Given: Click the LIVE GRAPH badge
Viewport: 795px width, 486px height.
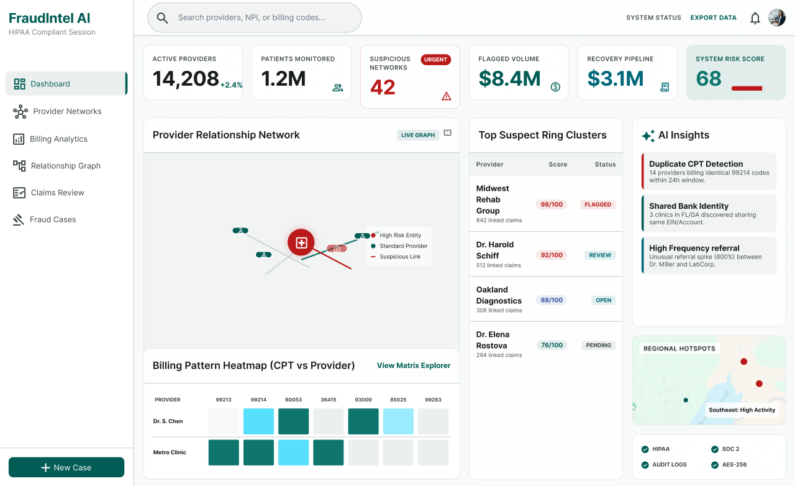Looking at the screenshot, I should click(418, 135).
